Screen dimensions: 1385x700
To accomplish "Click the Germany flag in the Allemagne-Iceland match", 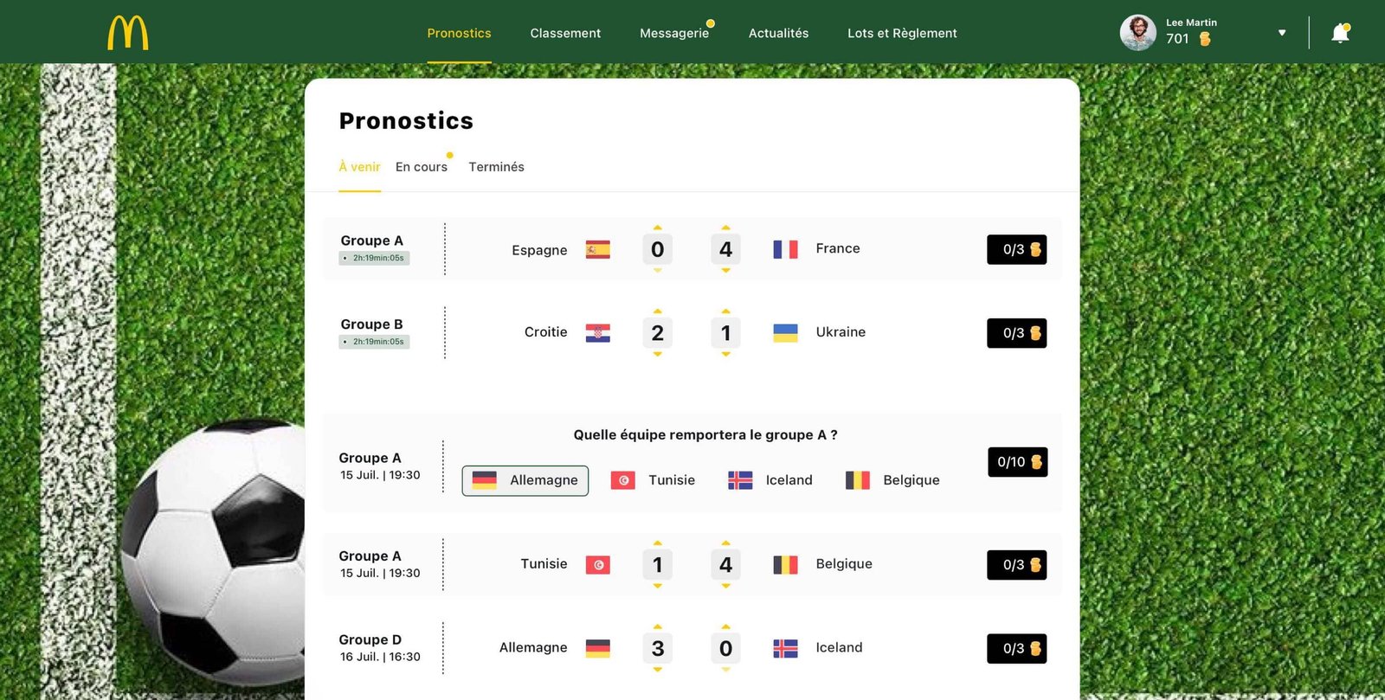I will coord(599,646).
